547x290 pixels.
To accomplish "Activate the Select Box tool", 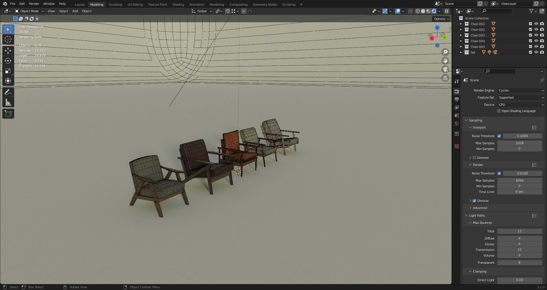I will click(8, 29).
